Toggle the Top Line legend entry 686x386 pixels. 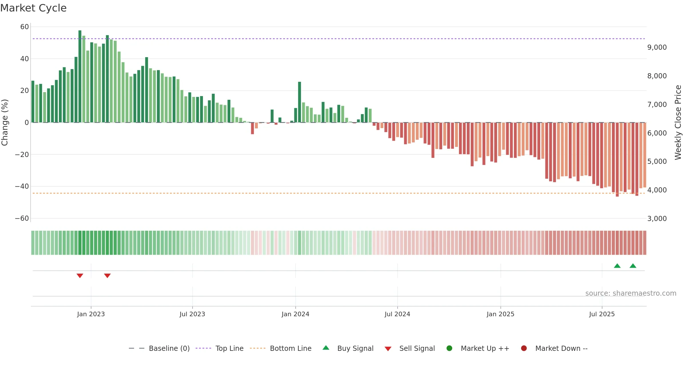click(x=220, y=348)
